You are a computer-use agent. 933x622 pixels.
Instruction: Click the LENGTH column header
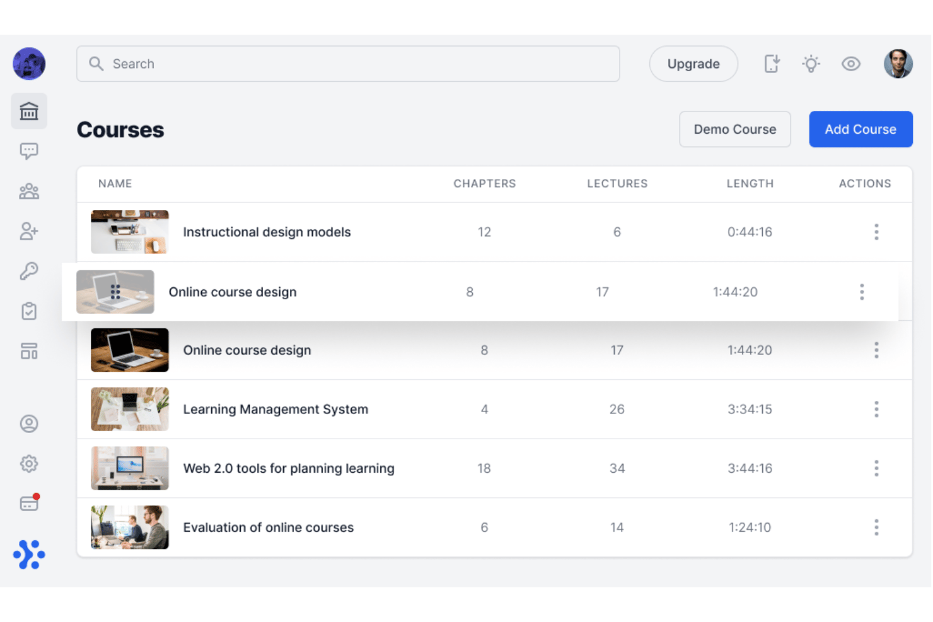click(750, 183)
